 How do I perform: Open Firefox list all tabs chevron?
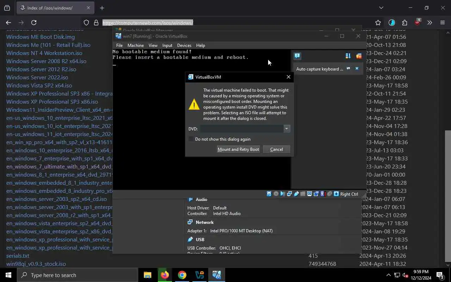381,8
